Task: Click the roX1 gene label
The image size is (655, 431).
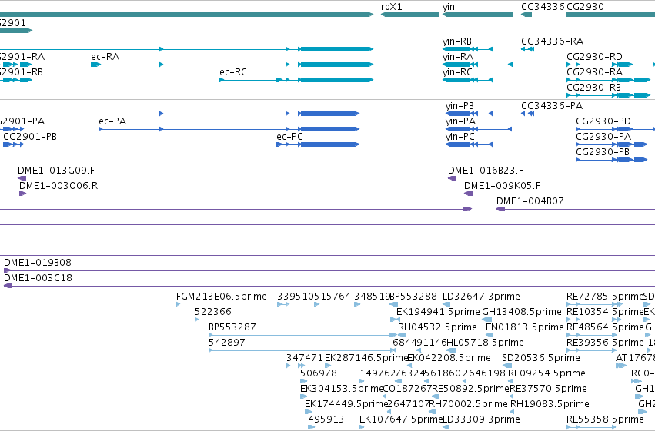Action: 392,7
